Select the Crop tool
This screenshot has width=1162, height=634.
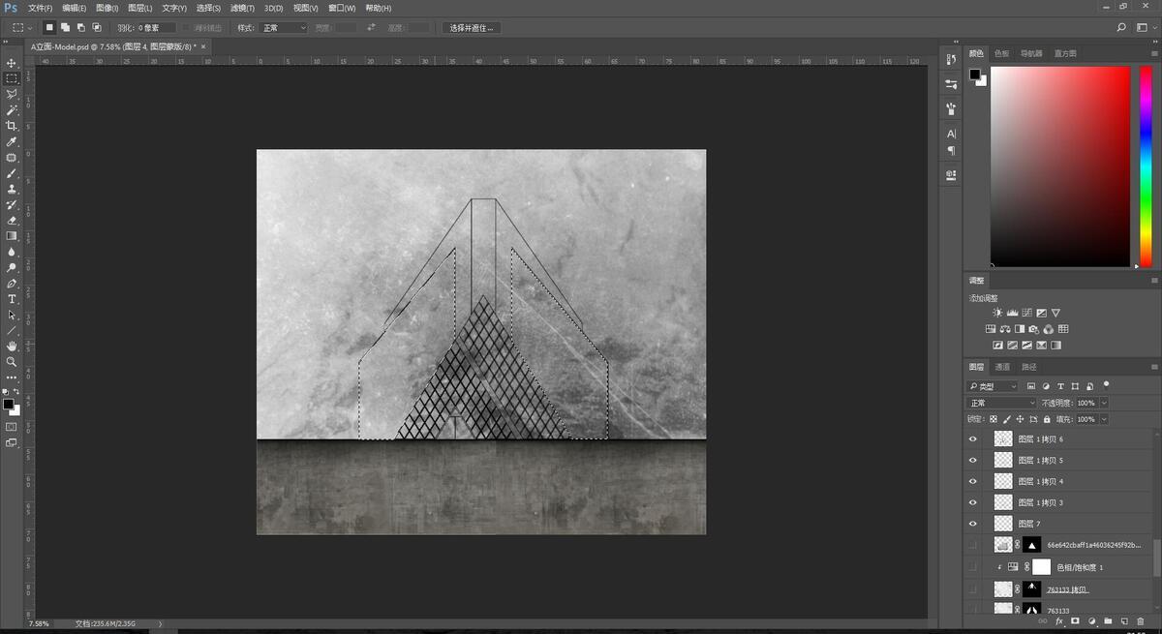12,126
